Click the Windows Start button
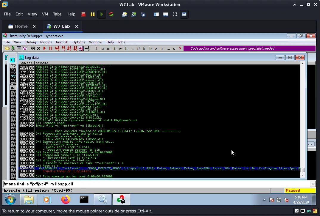The width and height of the screenshot is (320, 216). (x=10, y=200)
